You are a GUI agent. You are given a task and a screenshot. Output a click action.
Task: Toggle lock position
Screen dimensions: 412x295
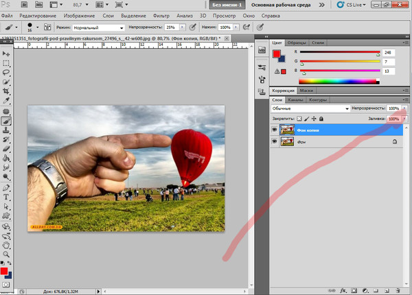(x=314, y=119)
